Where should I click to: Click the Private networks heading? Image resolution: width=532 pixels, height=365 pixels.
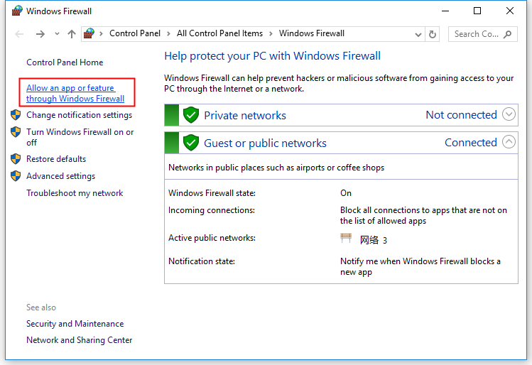pos(245,115)
